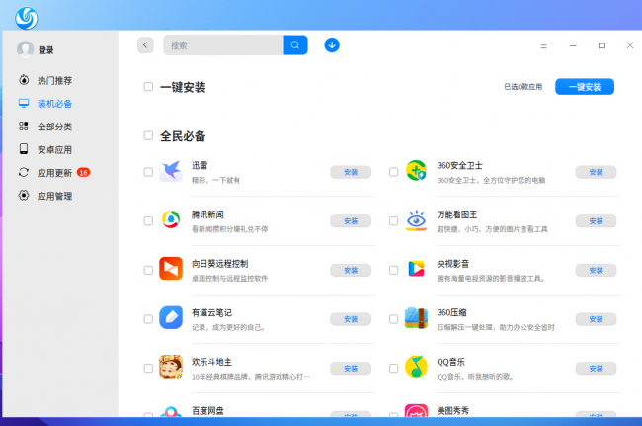Click the 360安全卫士 app icon

click(416, 171)
